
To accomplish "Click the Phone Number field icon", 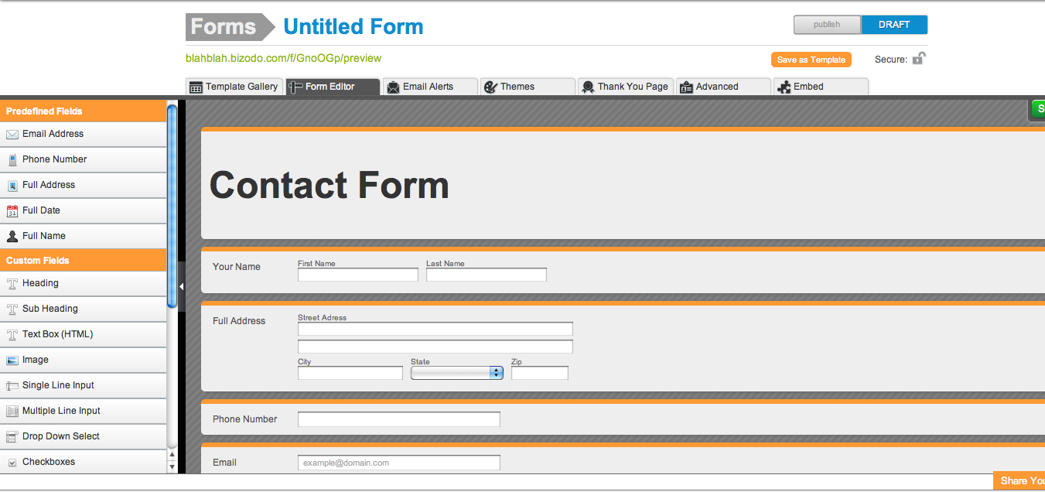I will pyautogui.click(x=12, y=160).
